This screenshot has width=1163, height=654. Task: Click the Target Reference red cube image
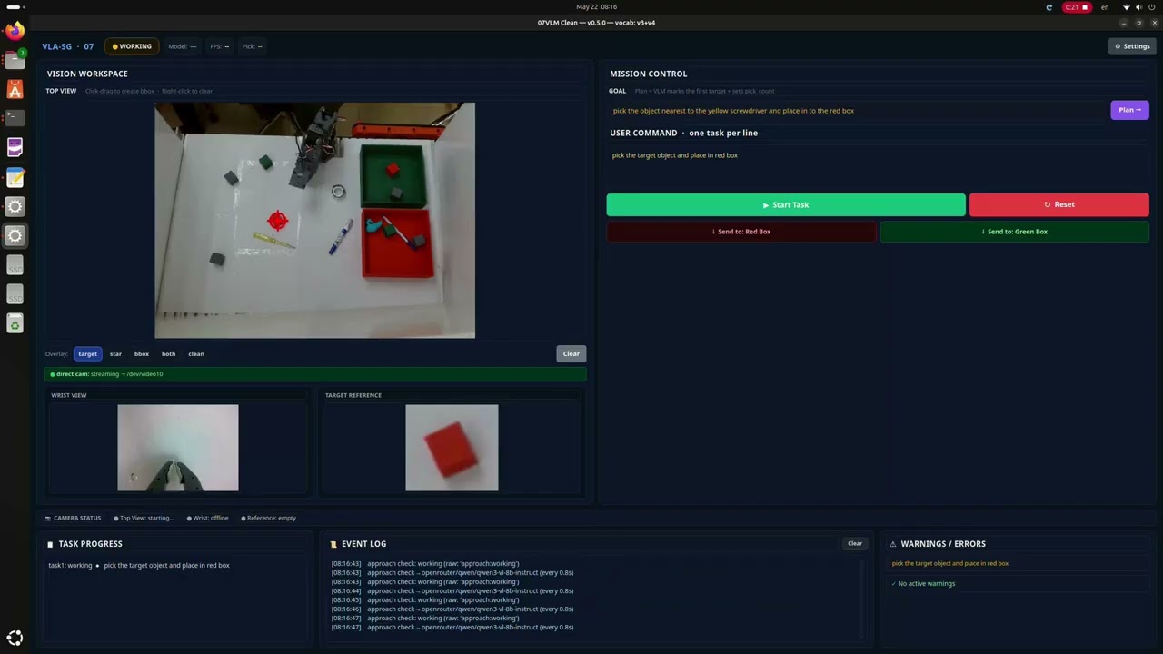click(x=452, y=448)
